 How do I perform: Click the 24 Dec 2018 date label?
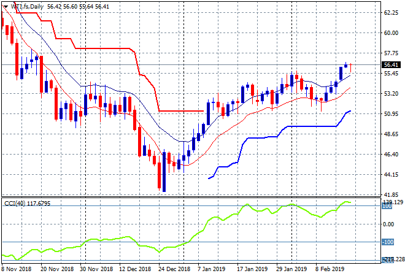tap(174, 269)
